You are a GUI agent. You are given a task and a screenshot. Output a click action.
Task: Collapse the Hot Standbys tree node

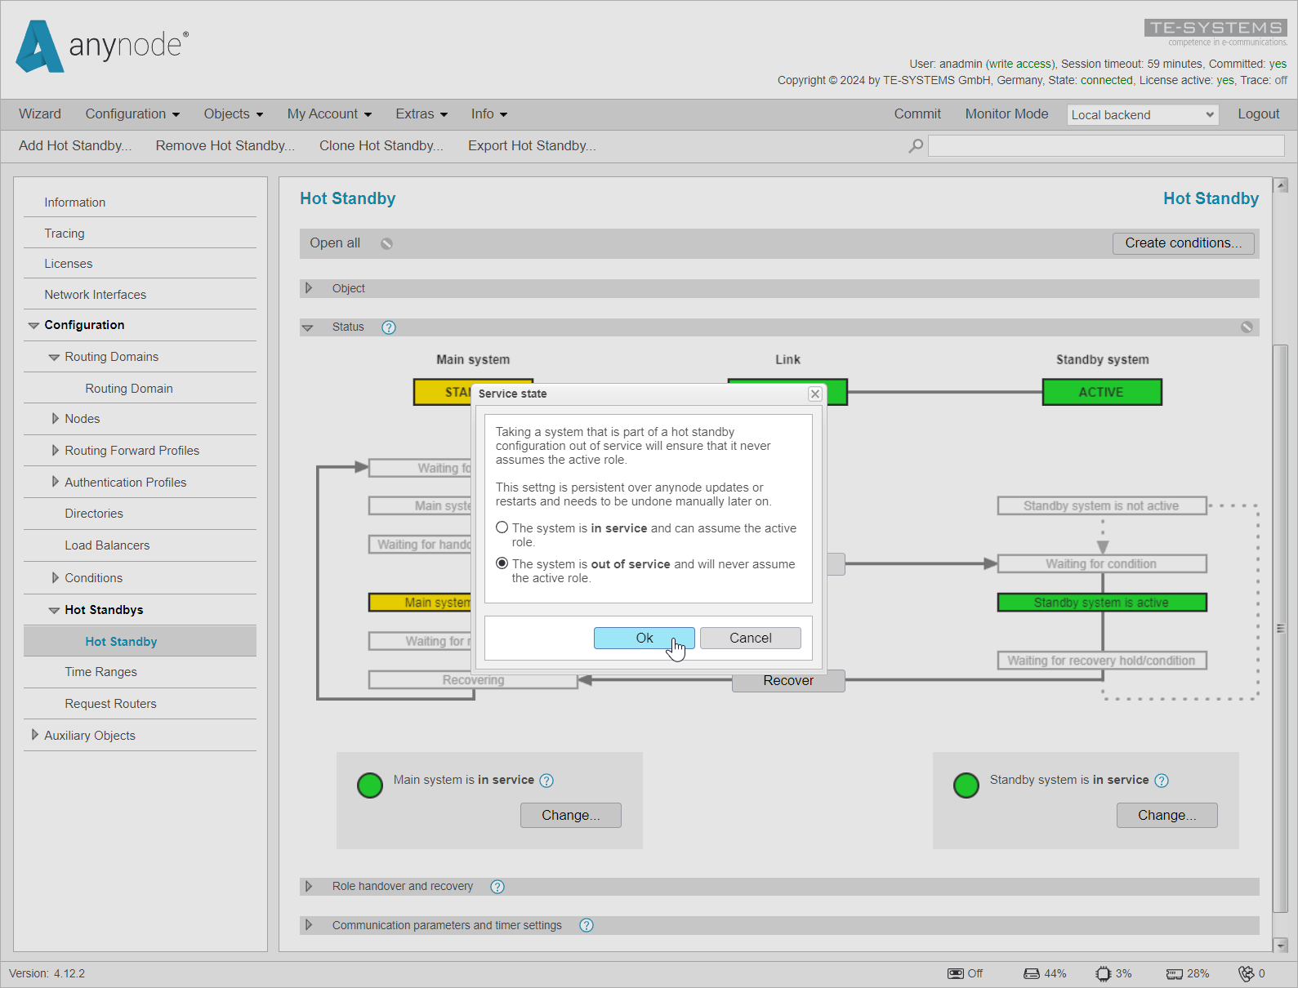pos(54,610)
